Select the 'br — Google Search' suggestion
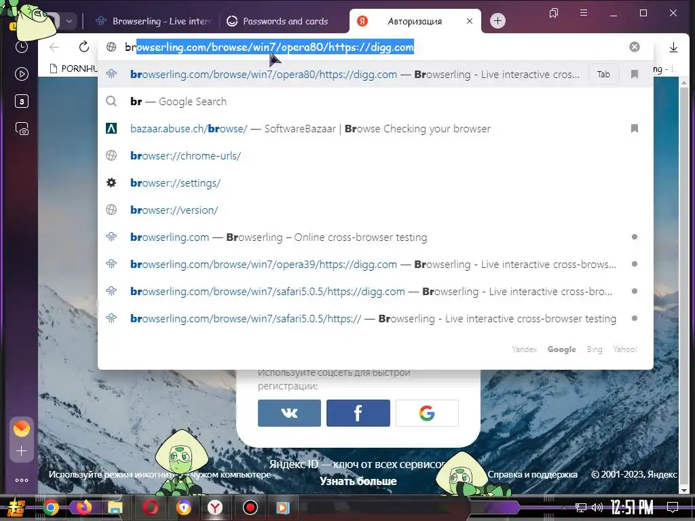The height and width of the screenshot is (521, 695). coord(375,102)
